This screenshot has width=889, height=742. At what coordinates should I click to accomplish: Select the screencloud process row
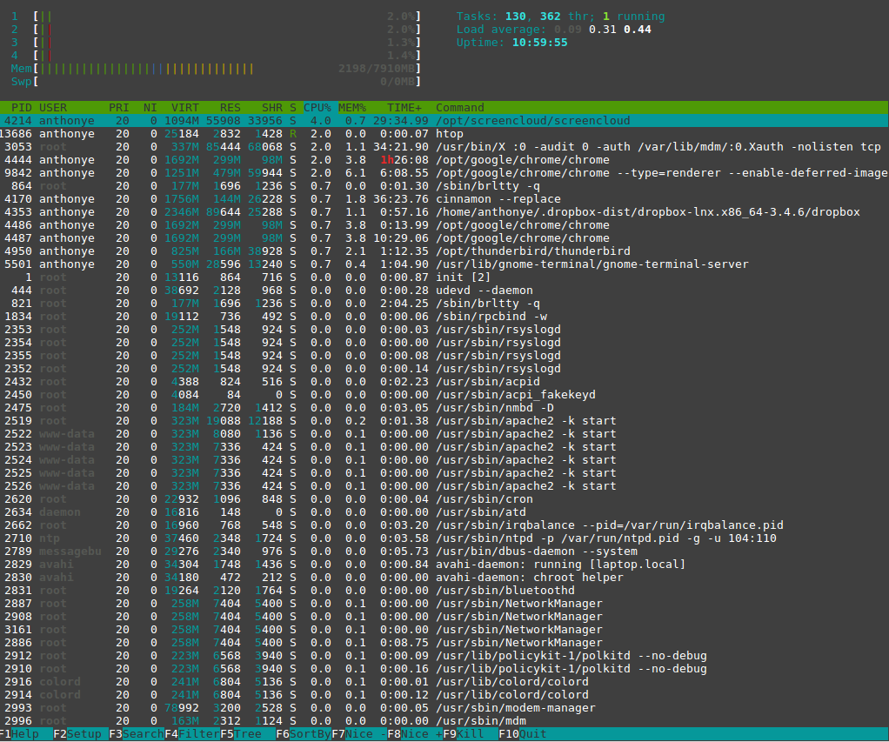tap(532, 121)
